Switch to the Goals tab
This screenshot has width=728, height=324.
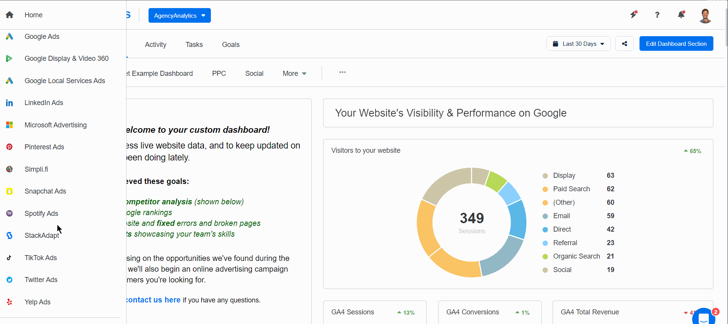tap(231, 45)
